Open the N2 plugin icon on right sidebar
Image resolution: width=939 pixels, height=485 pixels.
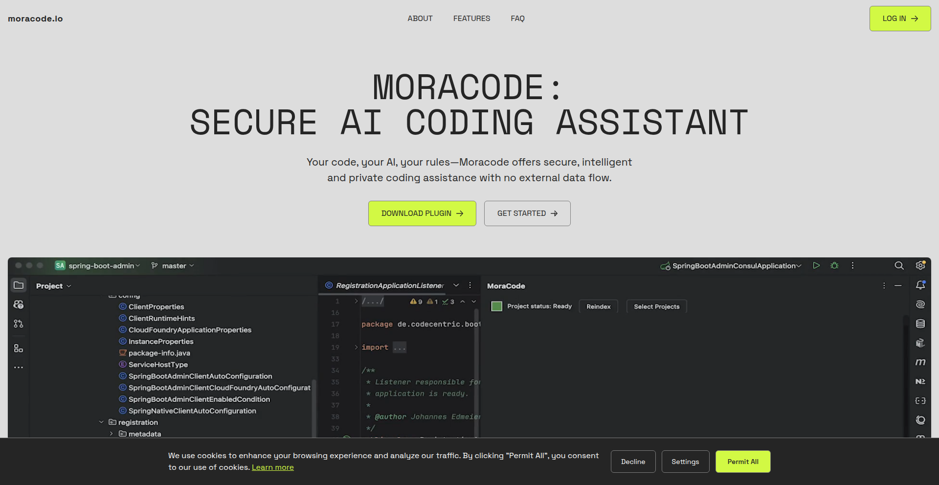point(920,381)
